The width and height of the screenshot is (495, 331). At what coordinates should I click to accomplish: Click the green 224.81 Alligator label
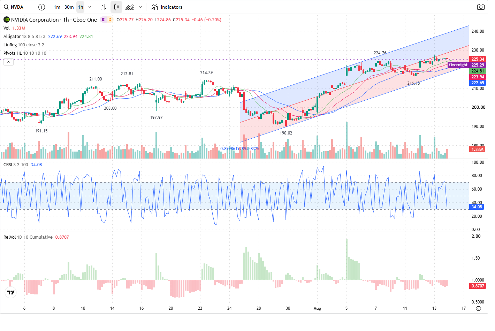(478, 71)
